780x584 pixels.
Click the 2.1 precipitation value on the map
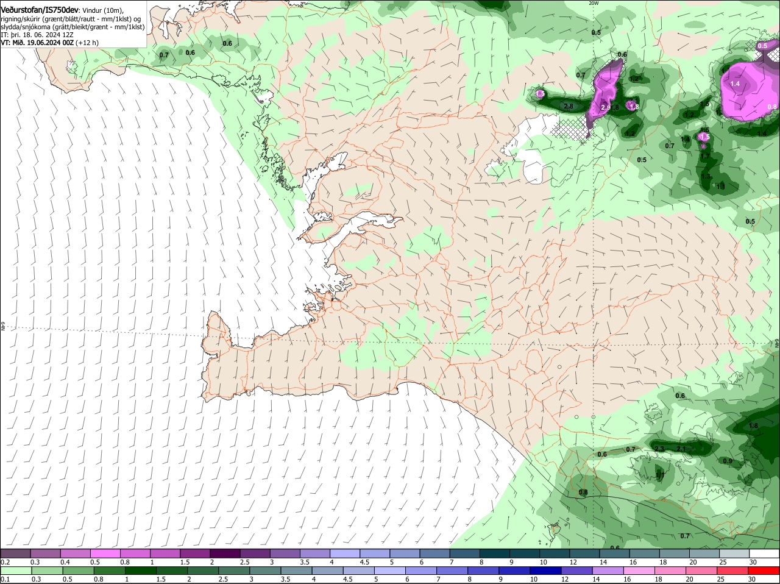[681, 449]
